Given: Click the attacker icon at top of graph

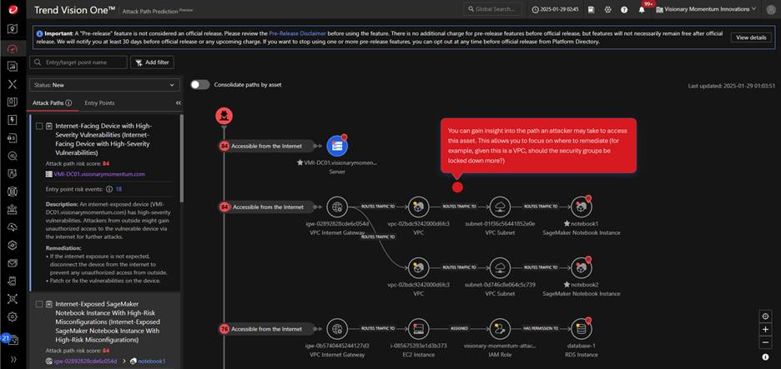Looking at the screenshot, I should point(224,116).
